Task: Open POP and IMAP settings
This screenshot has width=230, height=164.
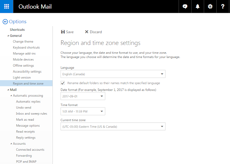Action: (26, 161)
